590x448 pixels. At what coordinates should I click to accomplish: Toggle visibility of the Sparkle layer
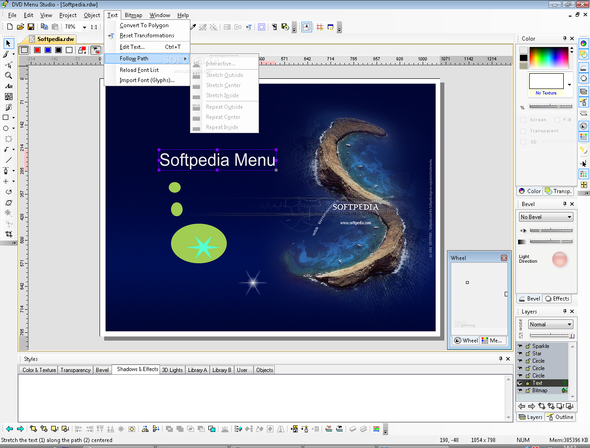tap(520, 346)
